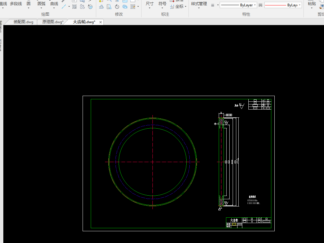This screenshot has width=324, height=243.
Task: Open the 尺寸 dimension dropdown
Action: pyautogui.click(x=150, y=8)
